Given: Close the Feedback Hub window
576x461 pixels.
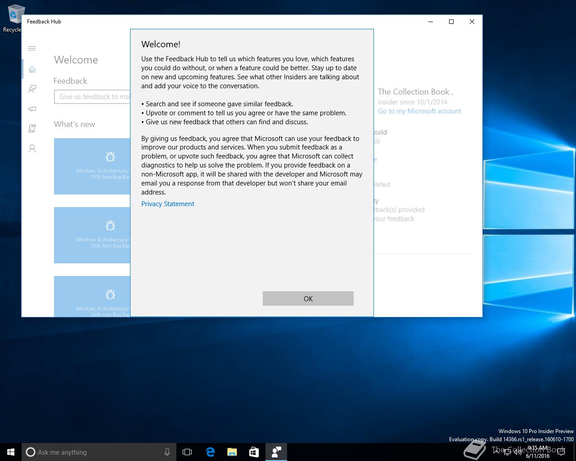Looking at the screenshot, I should [x=472, y=22].
